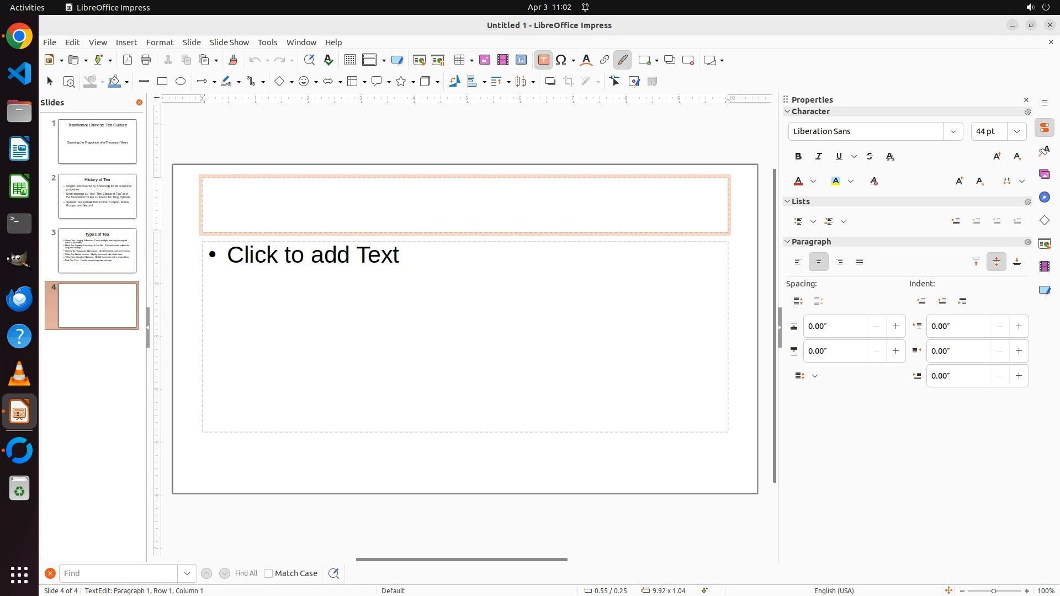Image resolution: width=1060 pixels, height=596 pixels.
Task: Open the font size dropdown
Action: coord(1017,131)
